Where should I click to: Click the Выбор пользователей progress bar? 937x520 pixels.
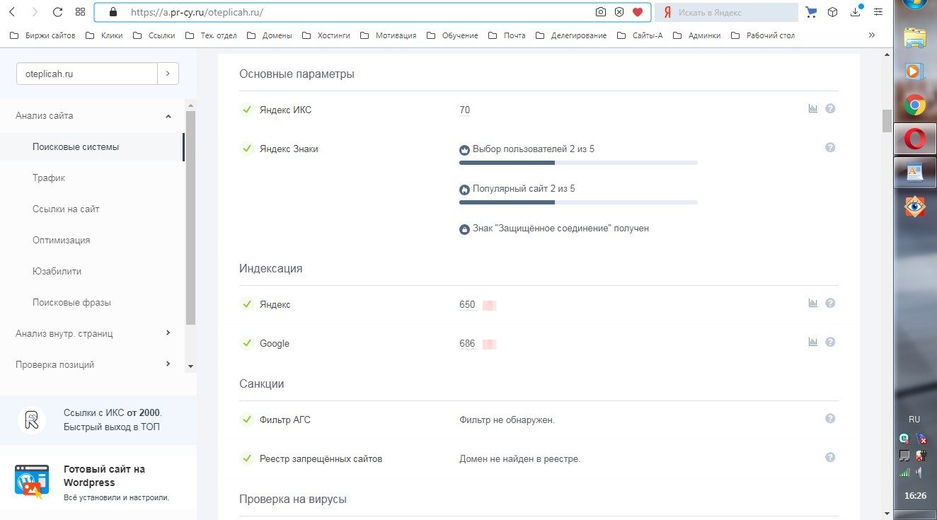(578, 163)
